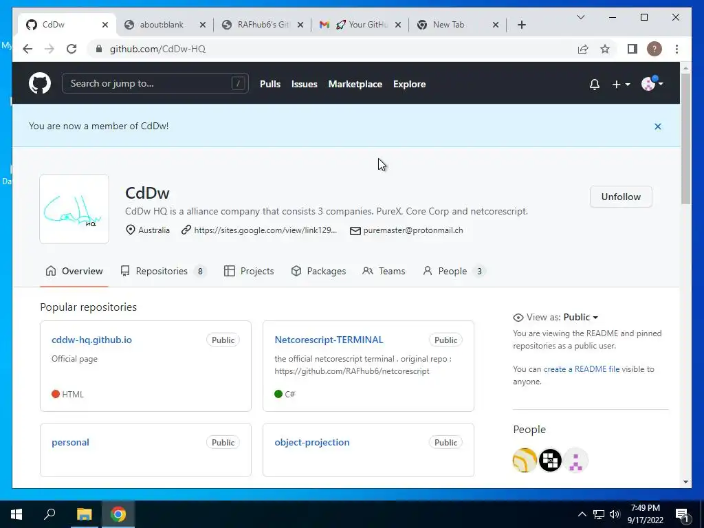
Task: Click the puremaster@protonmail.ch email link
Action: [x=412, y=230]
